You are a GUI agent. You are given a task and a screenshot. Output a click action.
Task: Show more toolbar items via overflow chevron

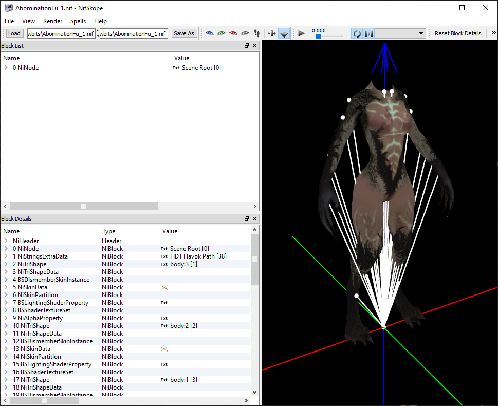(x=493, y=33)
